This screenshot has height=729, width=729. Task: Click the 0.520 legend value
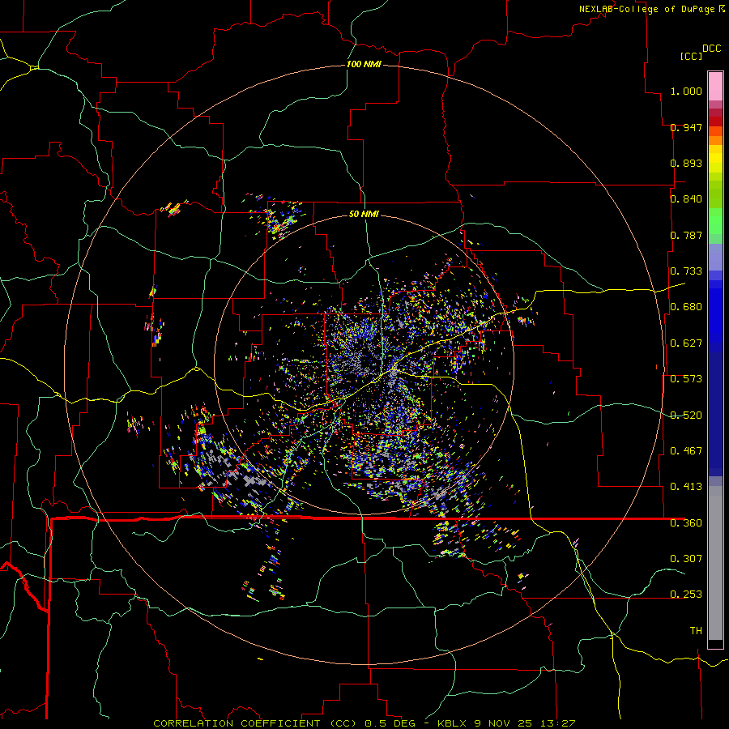tap(686, 416)
